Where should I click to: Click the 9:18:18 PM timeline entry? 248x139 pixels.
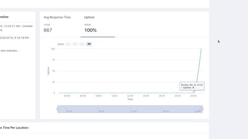coord(14,38)
